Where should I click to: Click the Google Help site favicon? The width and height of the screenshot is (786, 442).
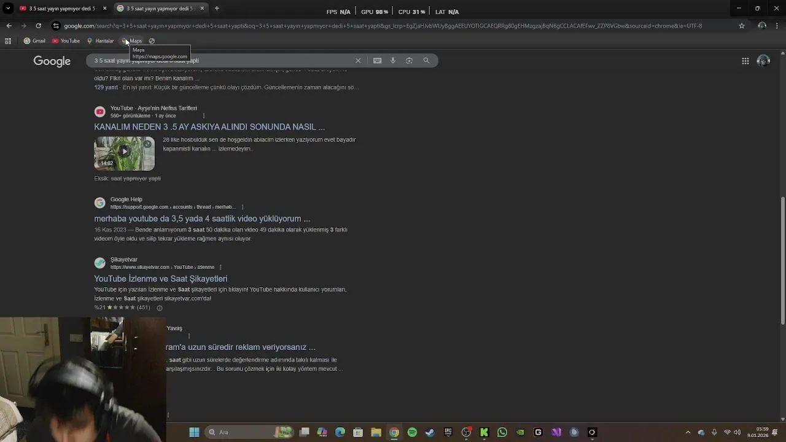point(99,203)
